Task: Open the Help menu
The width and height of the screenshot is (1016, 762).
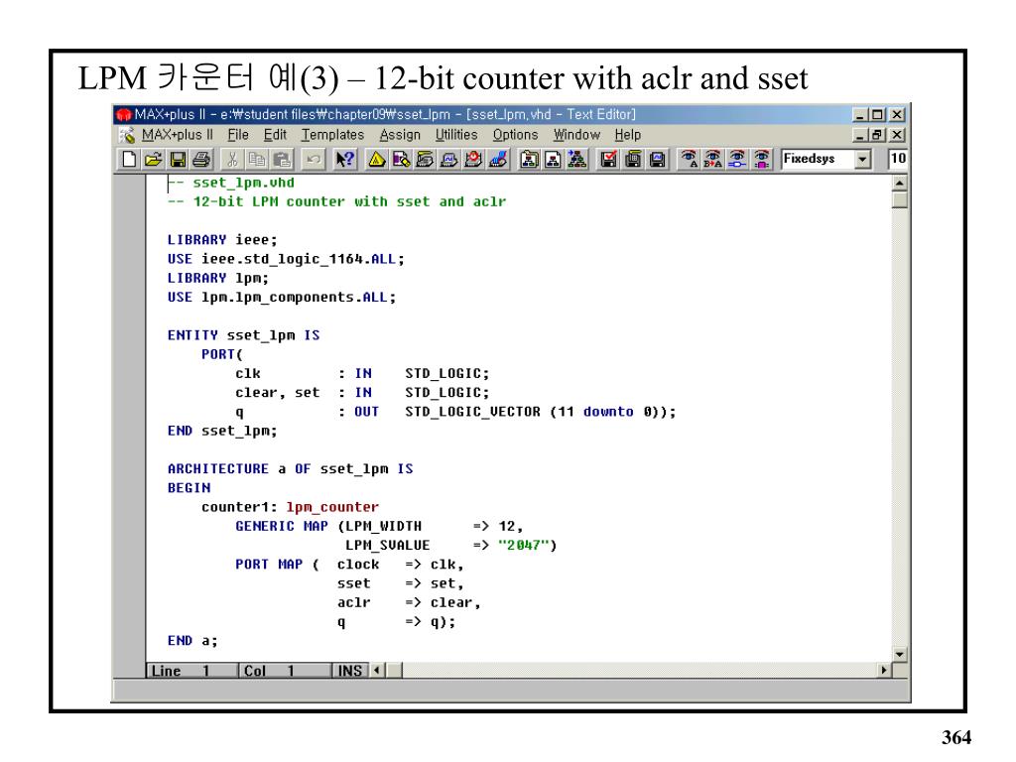Action: click(x=627, y=135)
